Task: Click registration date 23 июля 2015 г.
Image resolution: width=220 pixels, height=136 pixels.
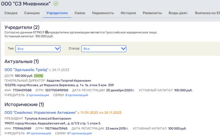Action: tap(117, 128)
